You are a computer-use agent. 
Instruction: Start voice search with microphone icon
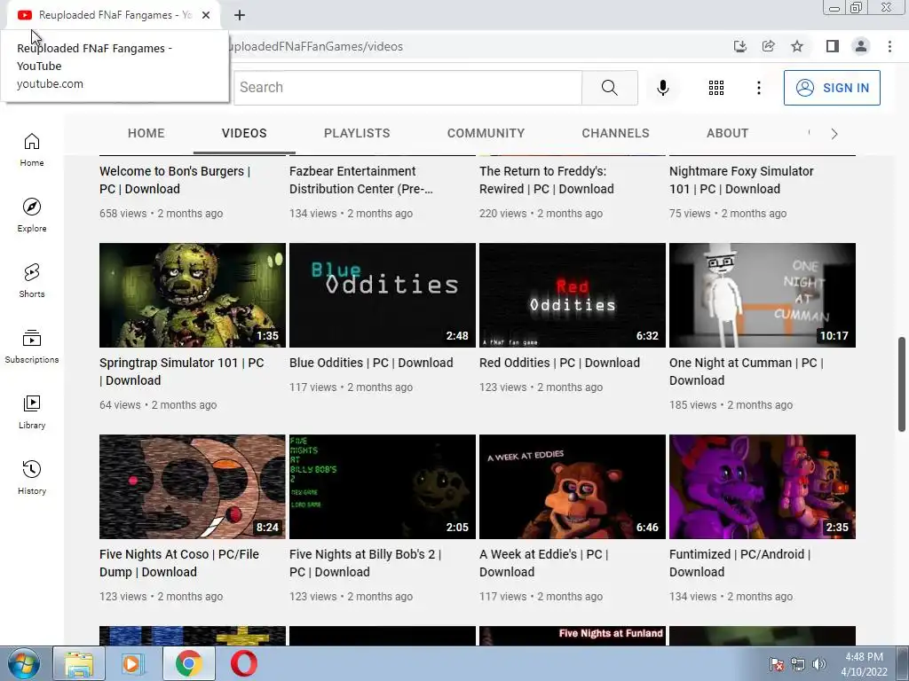tap(662, 88)
